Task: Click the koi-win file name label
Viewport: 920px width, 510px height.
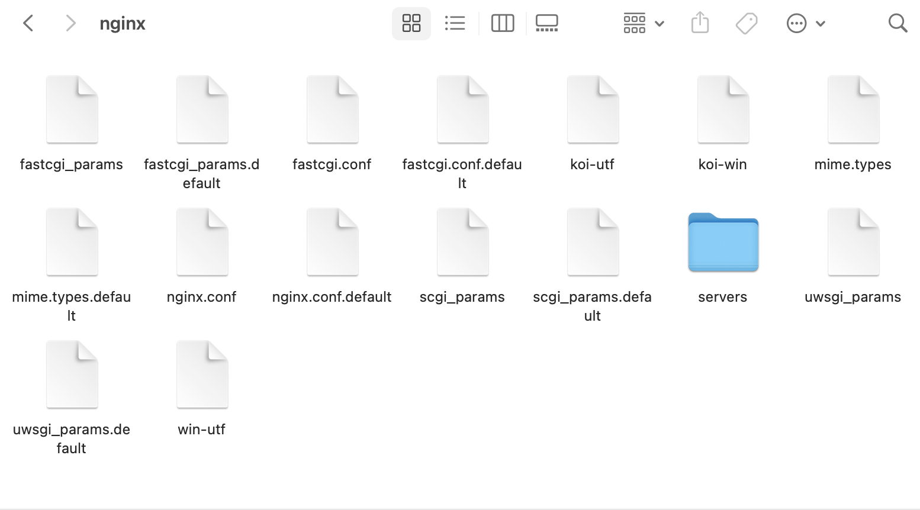Action: (x=723, y=164)
